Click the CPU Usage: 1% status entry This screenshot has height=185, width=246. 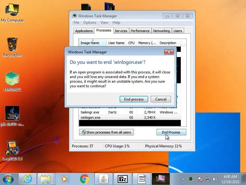tap(117, 146)
